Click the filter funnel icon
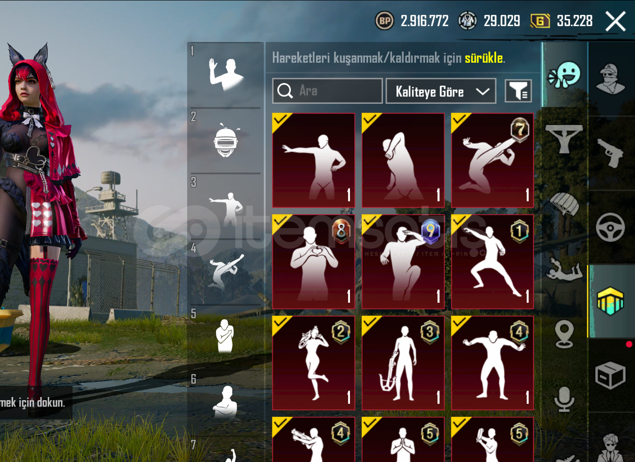The width and height of the screenshot is (635, 462). 518,91
